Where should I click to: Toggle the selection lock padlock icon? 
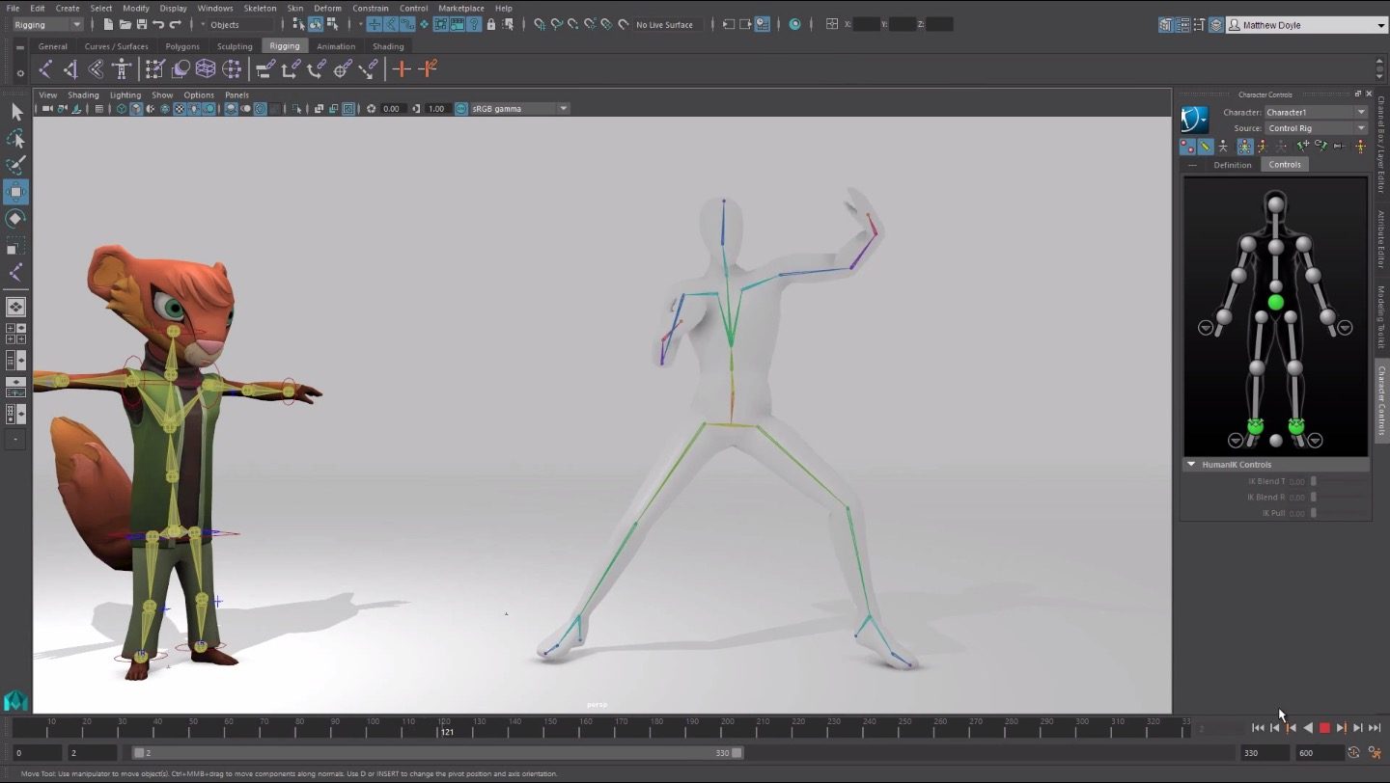(491, 24)
